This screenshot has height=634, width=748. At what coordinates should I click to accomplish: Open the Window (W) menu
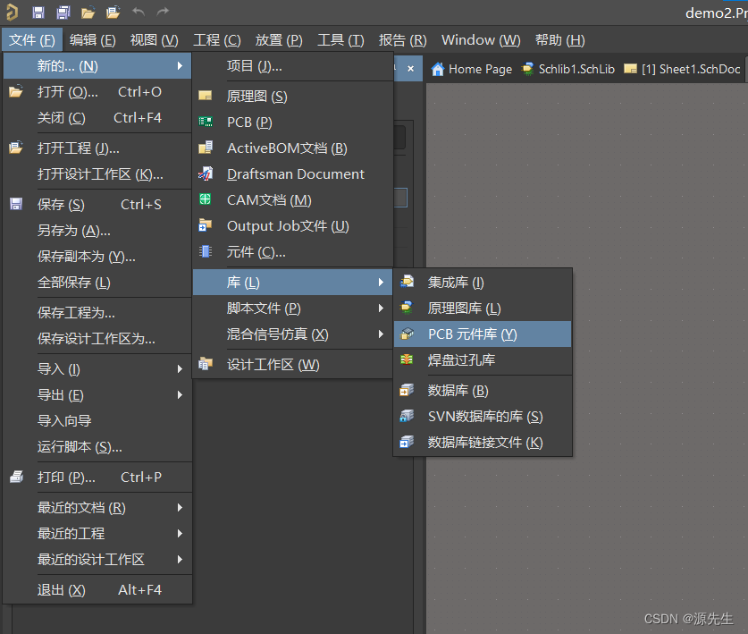click(481, 39)
